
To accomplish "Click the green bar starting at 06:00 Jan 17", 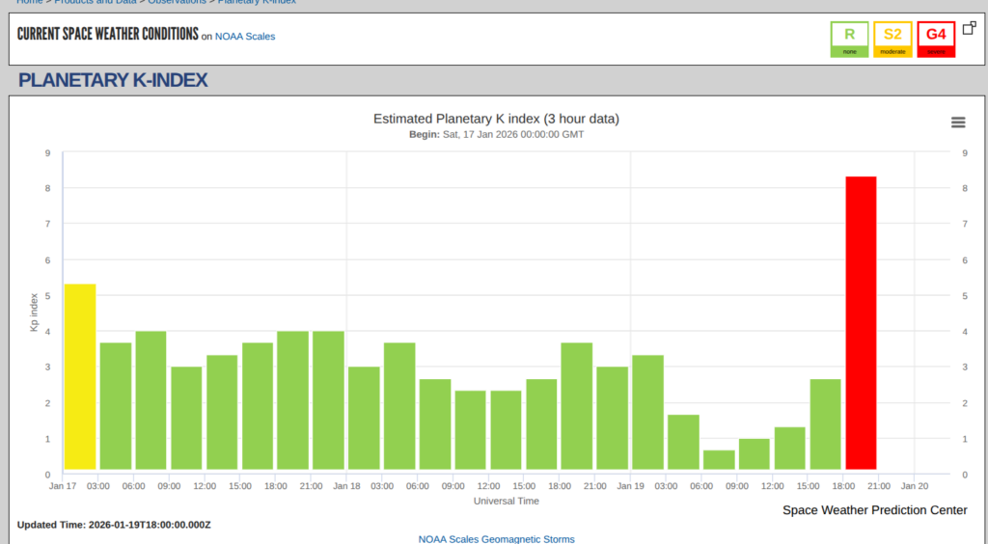I will (151, 401).
